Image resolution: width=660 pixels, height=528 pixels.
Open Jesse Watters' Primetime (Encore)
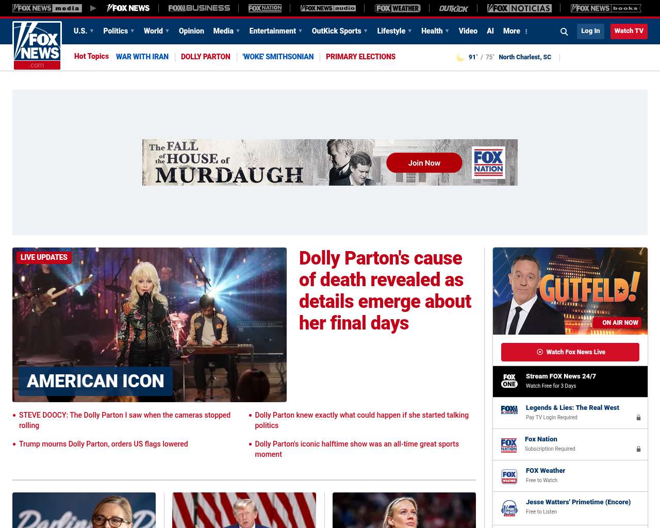(578, 502)
